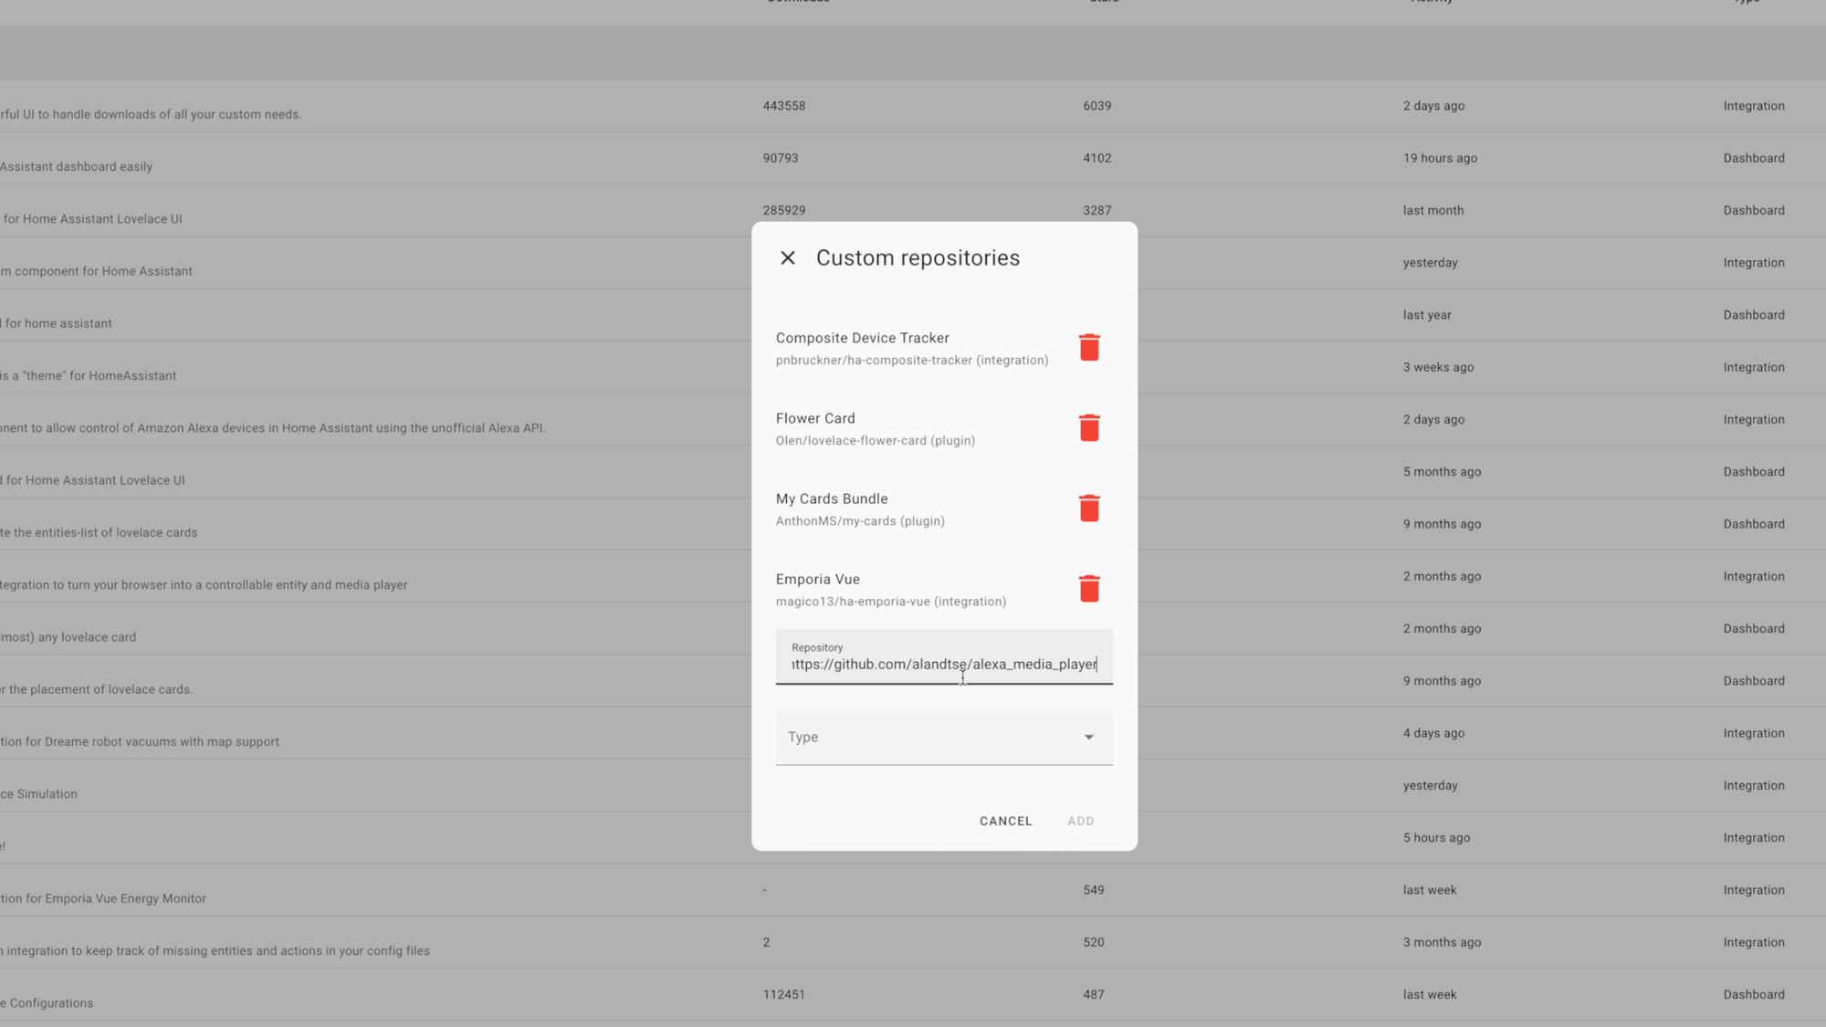The image size is (1826, 1027).
Task: Remove the Flower Card repository
Action: point(1089,428)
